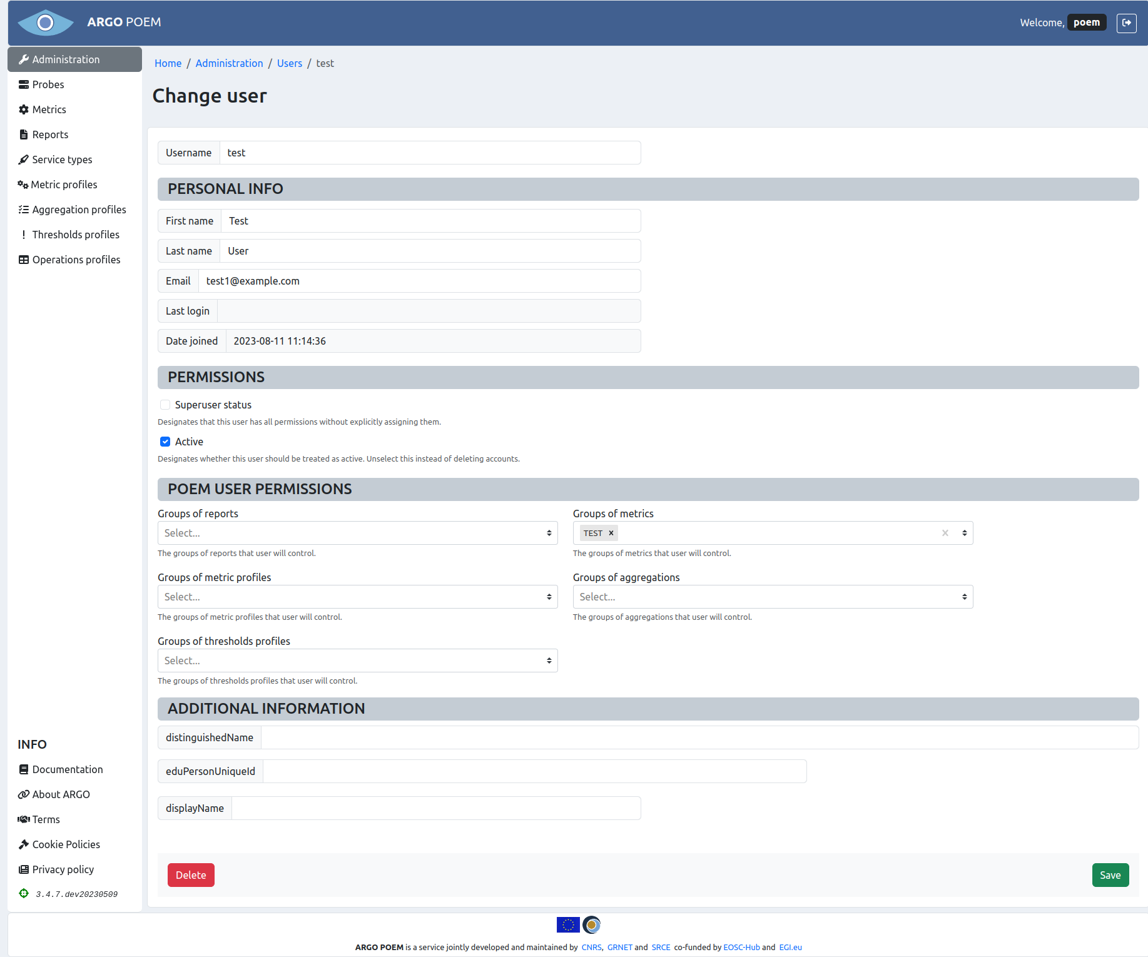Open Service types from the sidebar menu
The width and height of the screenshot is (1148, 957).
(62, 159)
